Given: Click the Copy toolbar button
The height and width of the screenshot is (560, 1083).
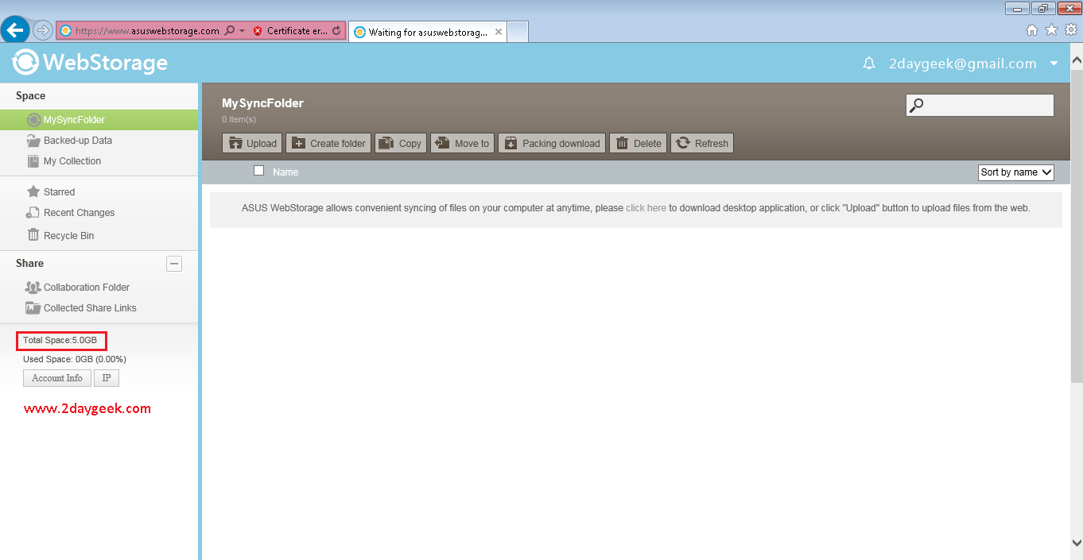Looking at the screenshot, I should pyautogui.click(x=401, y=143).
